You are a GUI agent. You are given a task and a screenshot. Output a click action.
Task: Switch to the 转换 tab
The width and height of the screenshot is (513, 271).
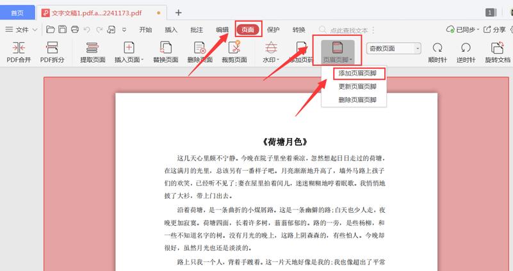click(298, 29)
